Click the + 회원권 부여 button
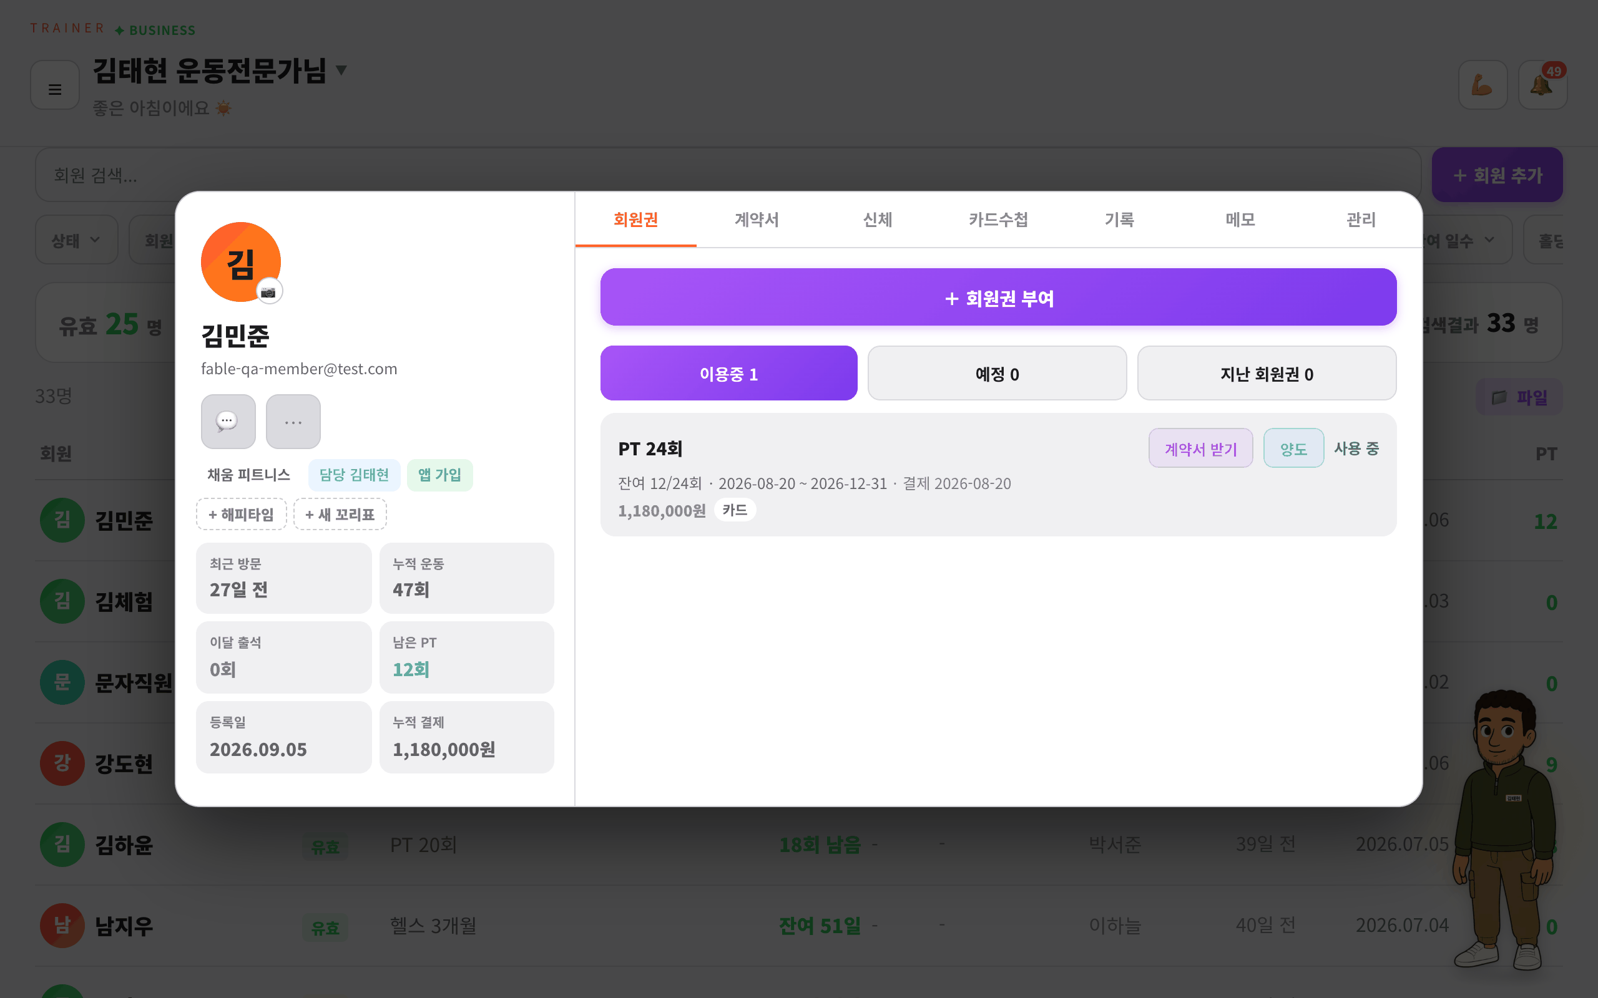This screenshot has height=998, width=1598. 998,297
